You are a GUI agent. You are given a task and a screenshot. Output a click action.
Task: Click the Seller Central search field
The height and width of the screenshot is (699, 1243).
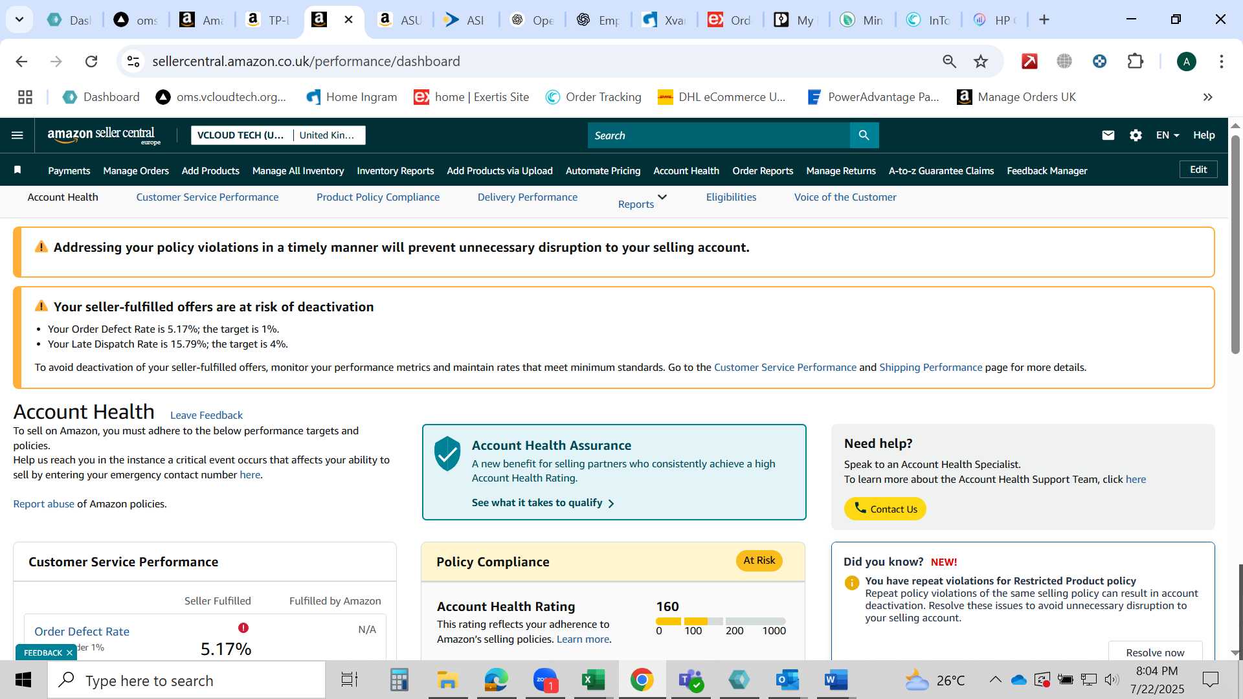click(x=719, y=135)
